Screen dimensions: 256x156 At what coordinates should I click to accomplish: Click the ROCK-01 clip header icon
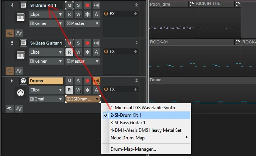[x=238, y=42]
